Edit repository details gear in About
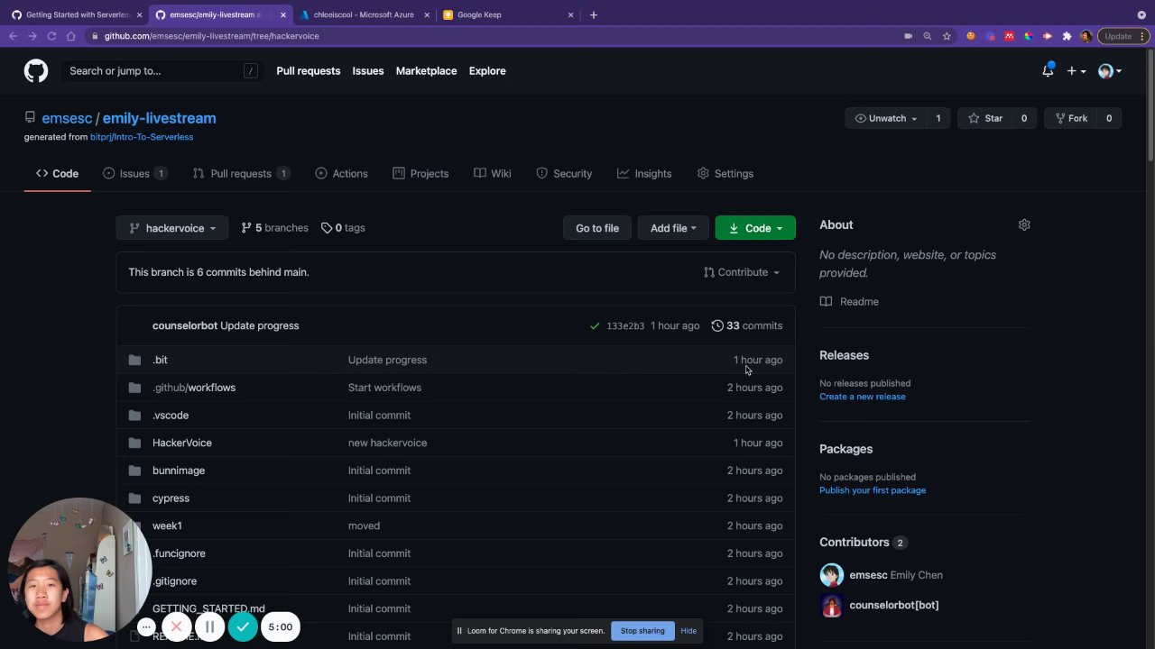This screenshot has width=1155, height=649. tap(1024, 224)
